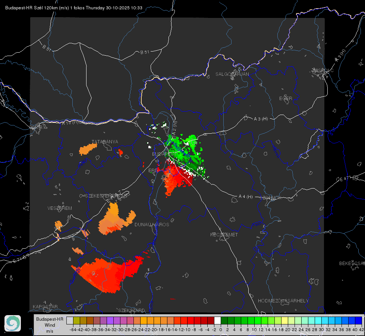Click the white zero-velocity legend swatch
The image size is (365, 336).
217,320
